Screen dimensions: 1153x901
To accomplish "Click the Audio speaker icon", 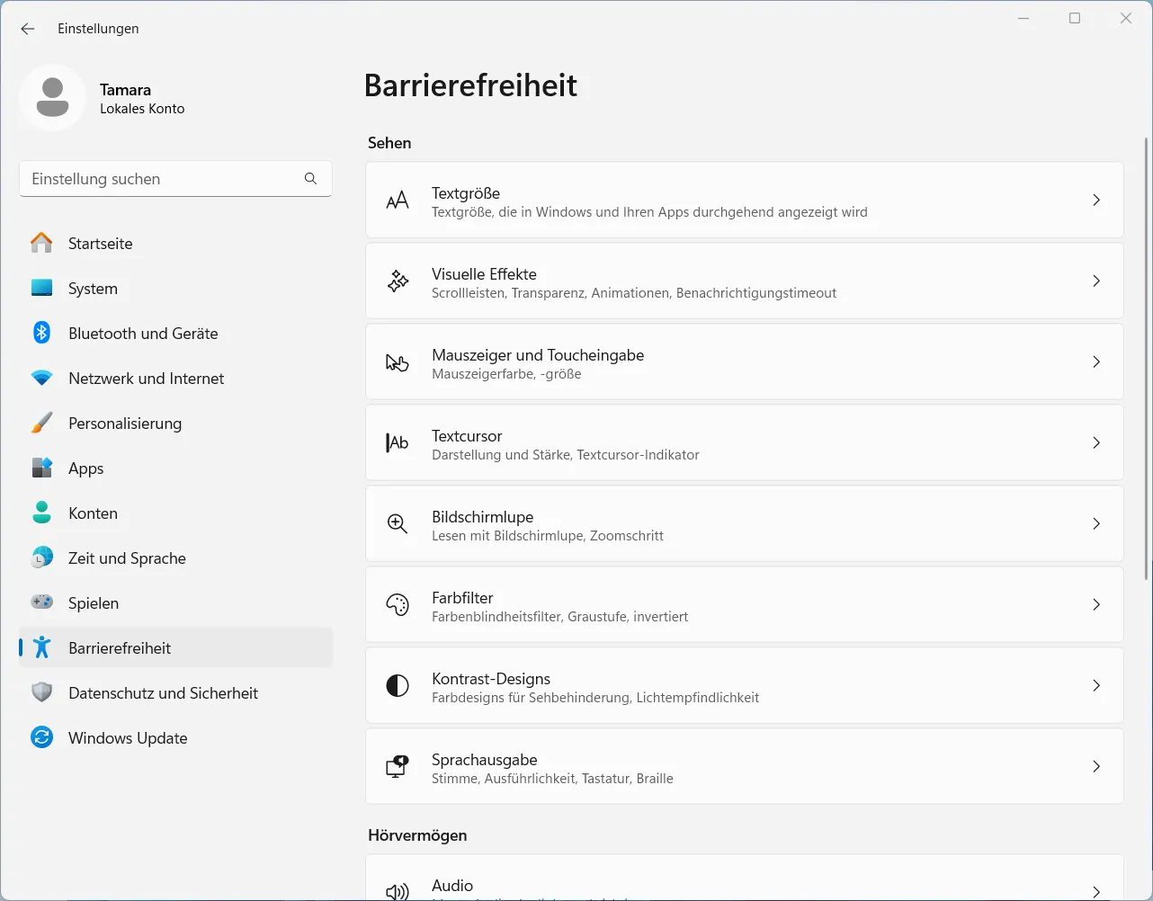I will (398, 891).
